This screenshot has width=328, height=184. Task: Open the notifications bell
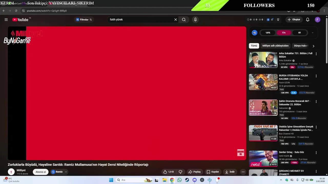[308, 20]
